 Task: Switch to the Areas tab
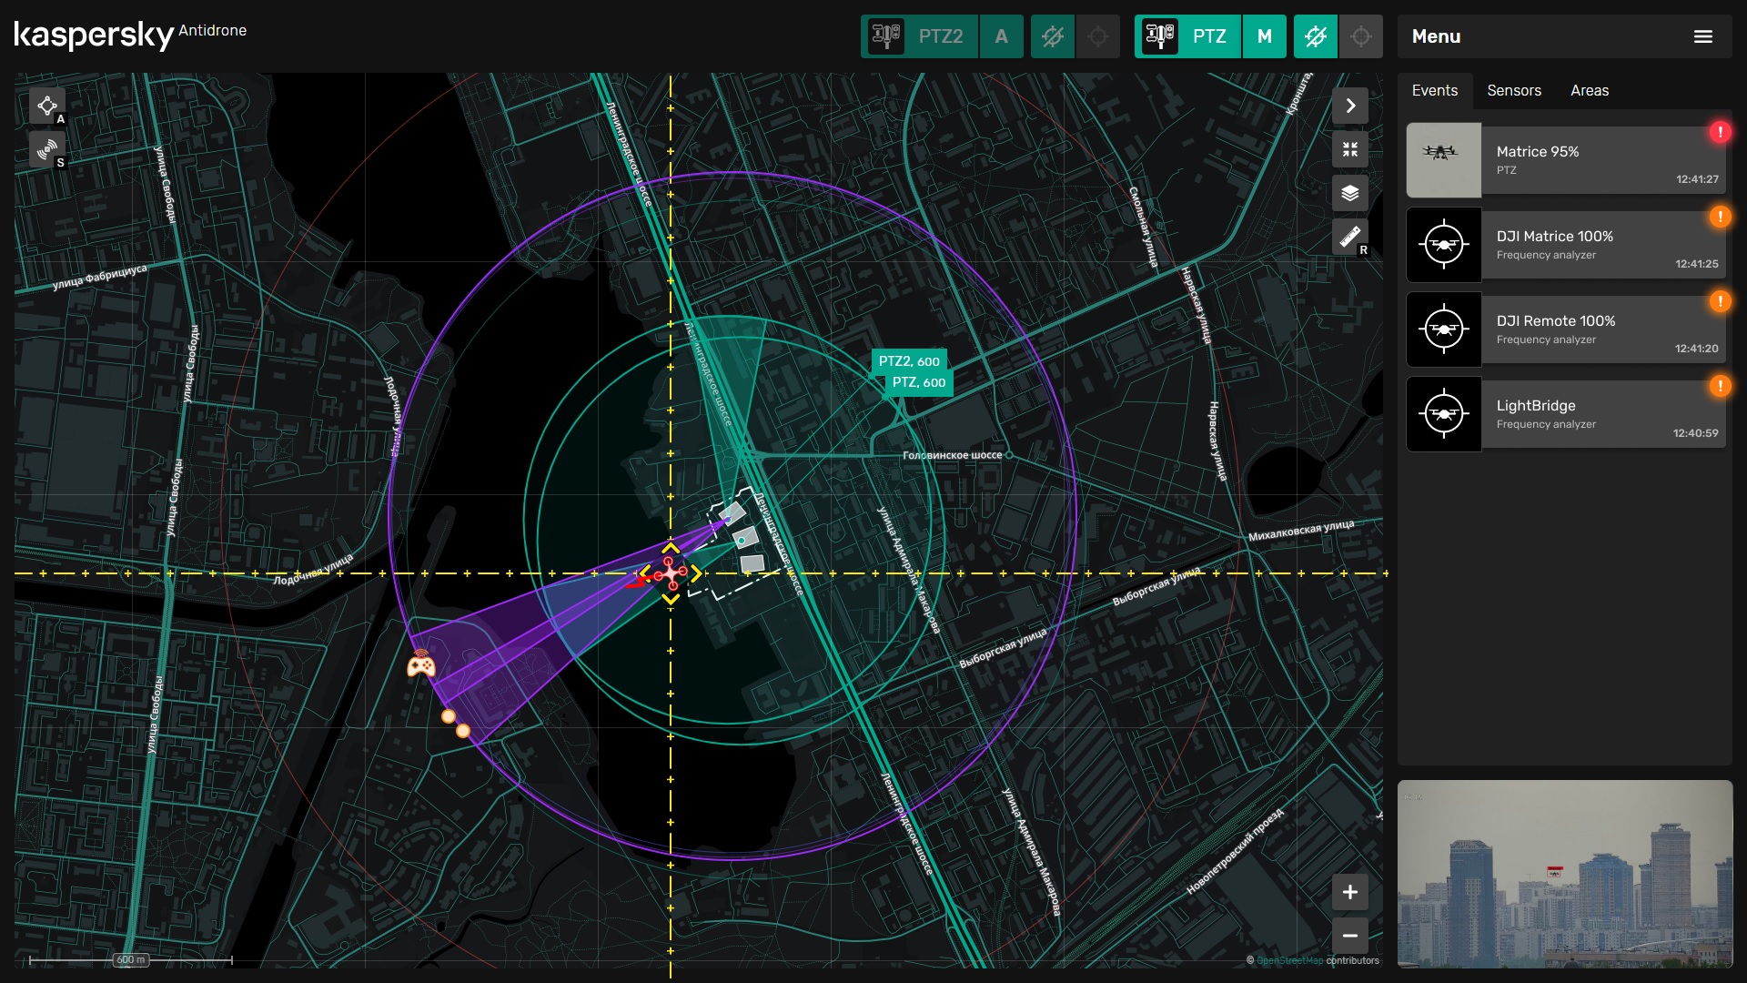coord(1589,90)
